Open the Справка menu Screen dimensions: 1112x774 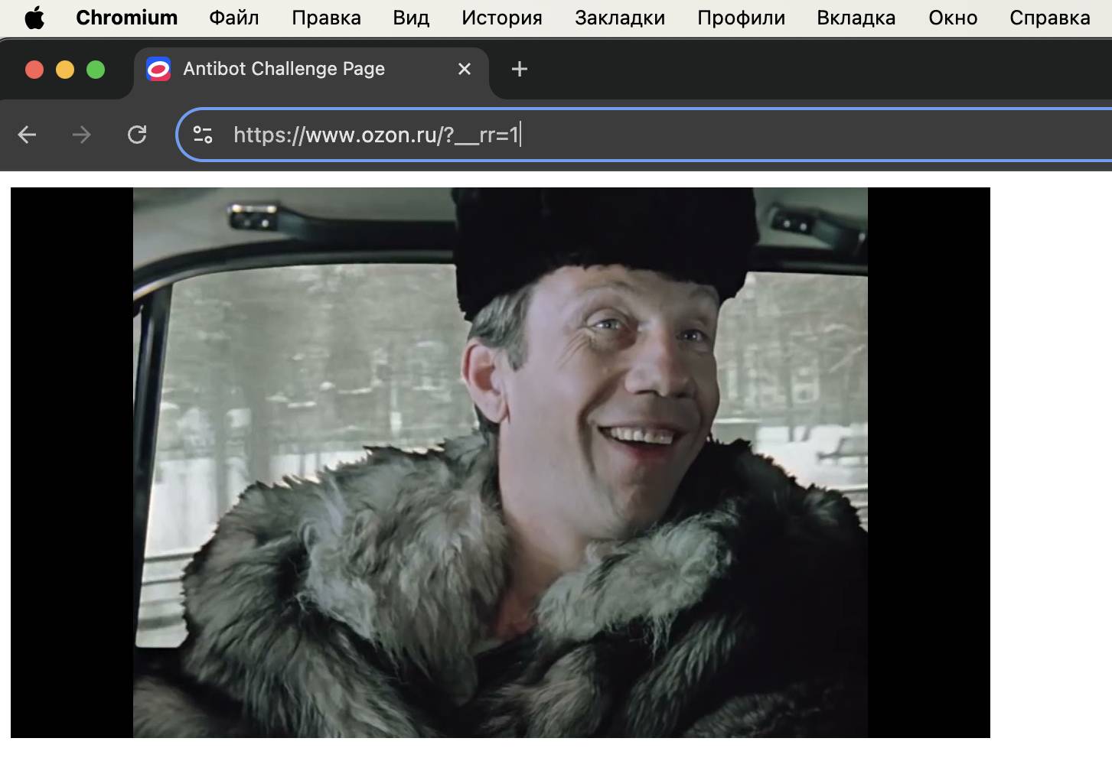coord(1050,18)
